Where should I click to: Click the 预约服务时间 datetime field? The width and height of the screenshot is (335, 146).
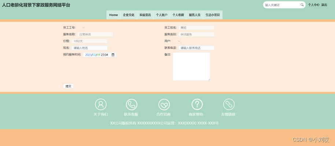coord(100,55)
